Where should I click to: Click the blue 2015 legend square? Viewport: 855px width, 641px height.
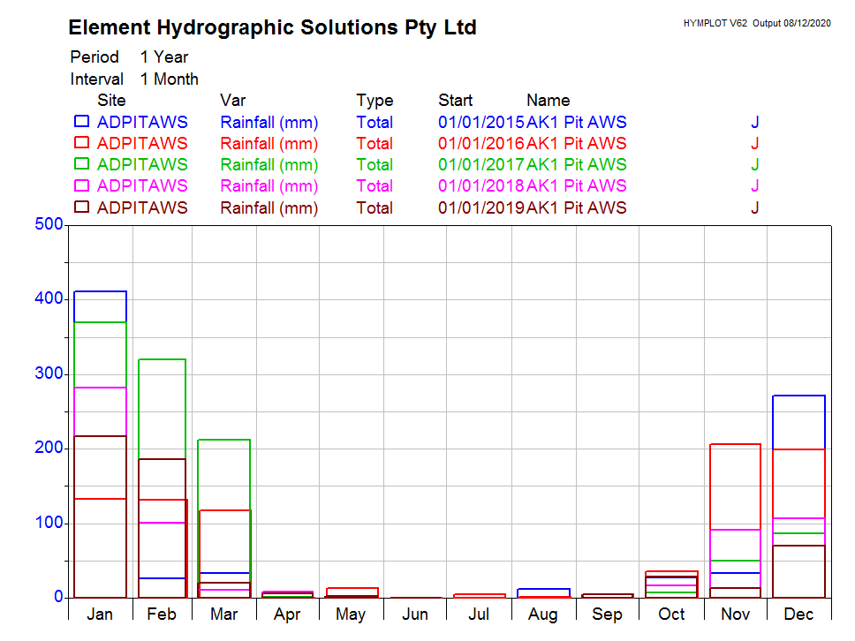81,122
